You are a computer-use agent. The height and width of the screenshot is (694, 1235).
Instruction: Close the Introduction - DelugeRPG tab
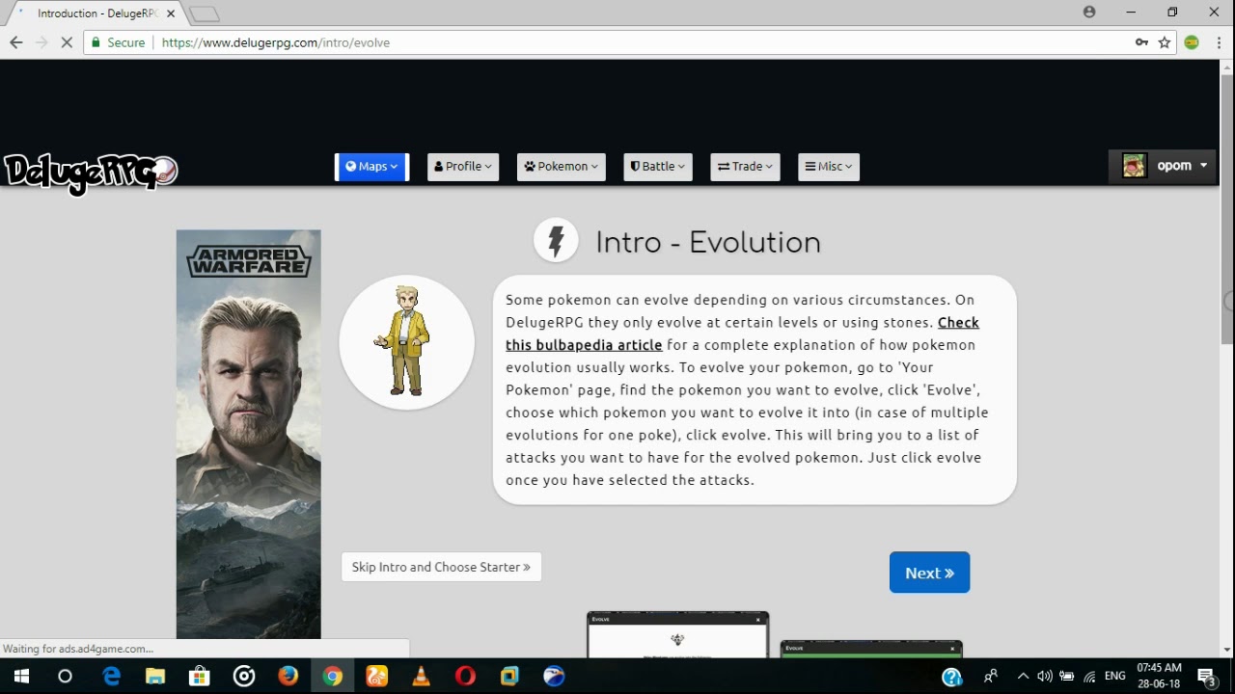pos(170,13)
